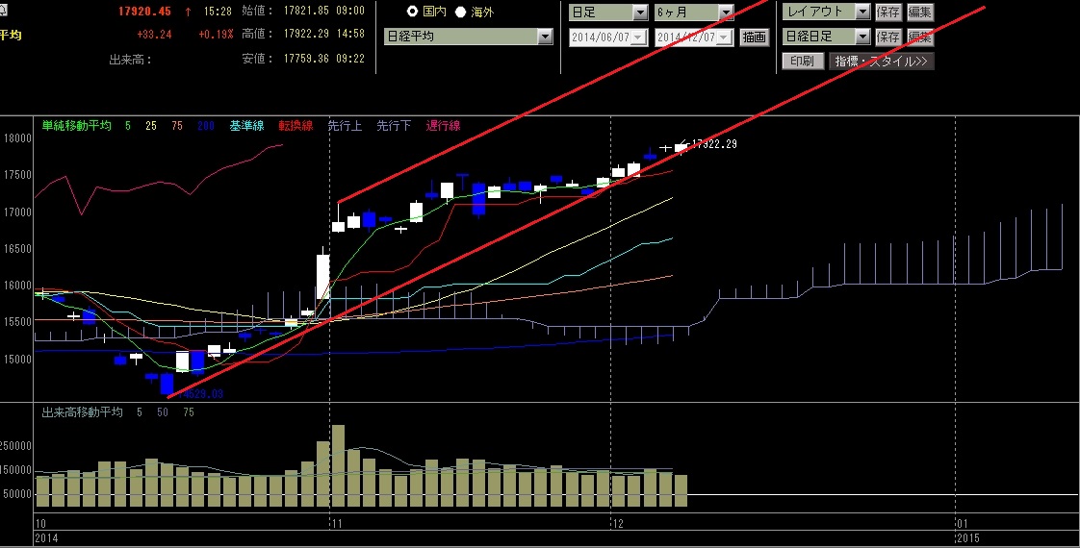Screen dimensions: 1080x548
Task: Click the 先行下 legend label
Action: click(x=394, y=126)
